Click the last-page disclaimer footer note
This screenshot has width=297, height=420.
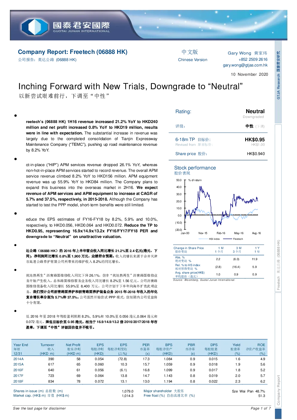point(40,408)
